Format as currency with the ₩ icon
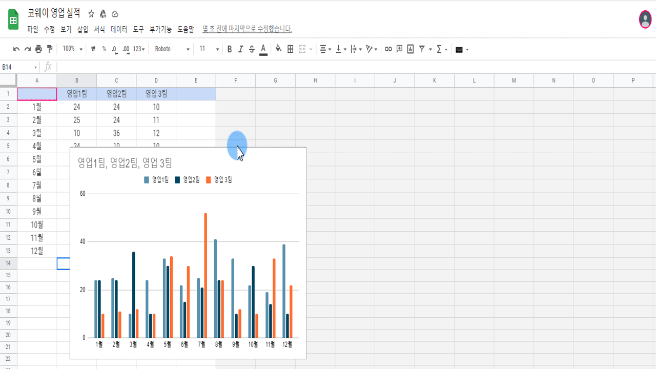Viewport: 656px width, 369px height. point(93,49)
